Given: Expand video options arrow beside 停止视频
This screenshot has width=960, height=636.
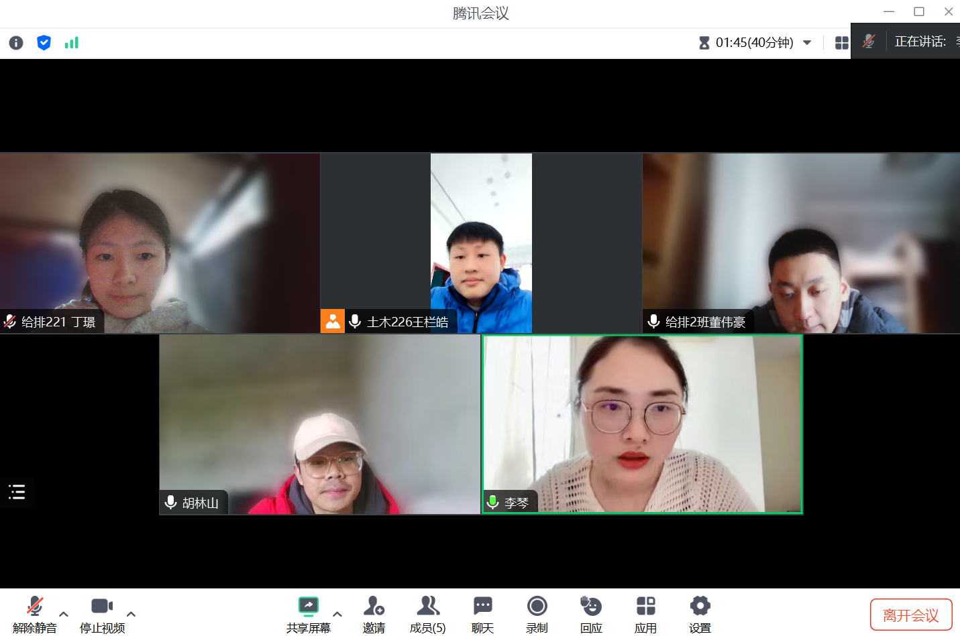Looking at the screenshot, I should pyautogui.click(x=131, y=614).
